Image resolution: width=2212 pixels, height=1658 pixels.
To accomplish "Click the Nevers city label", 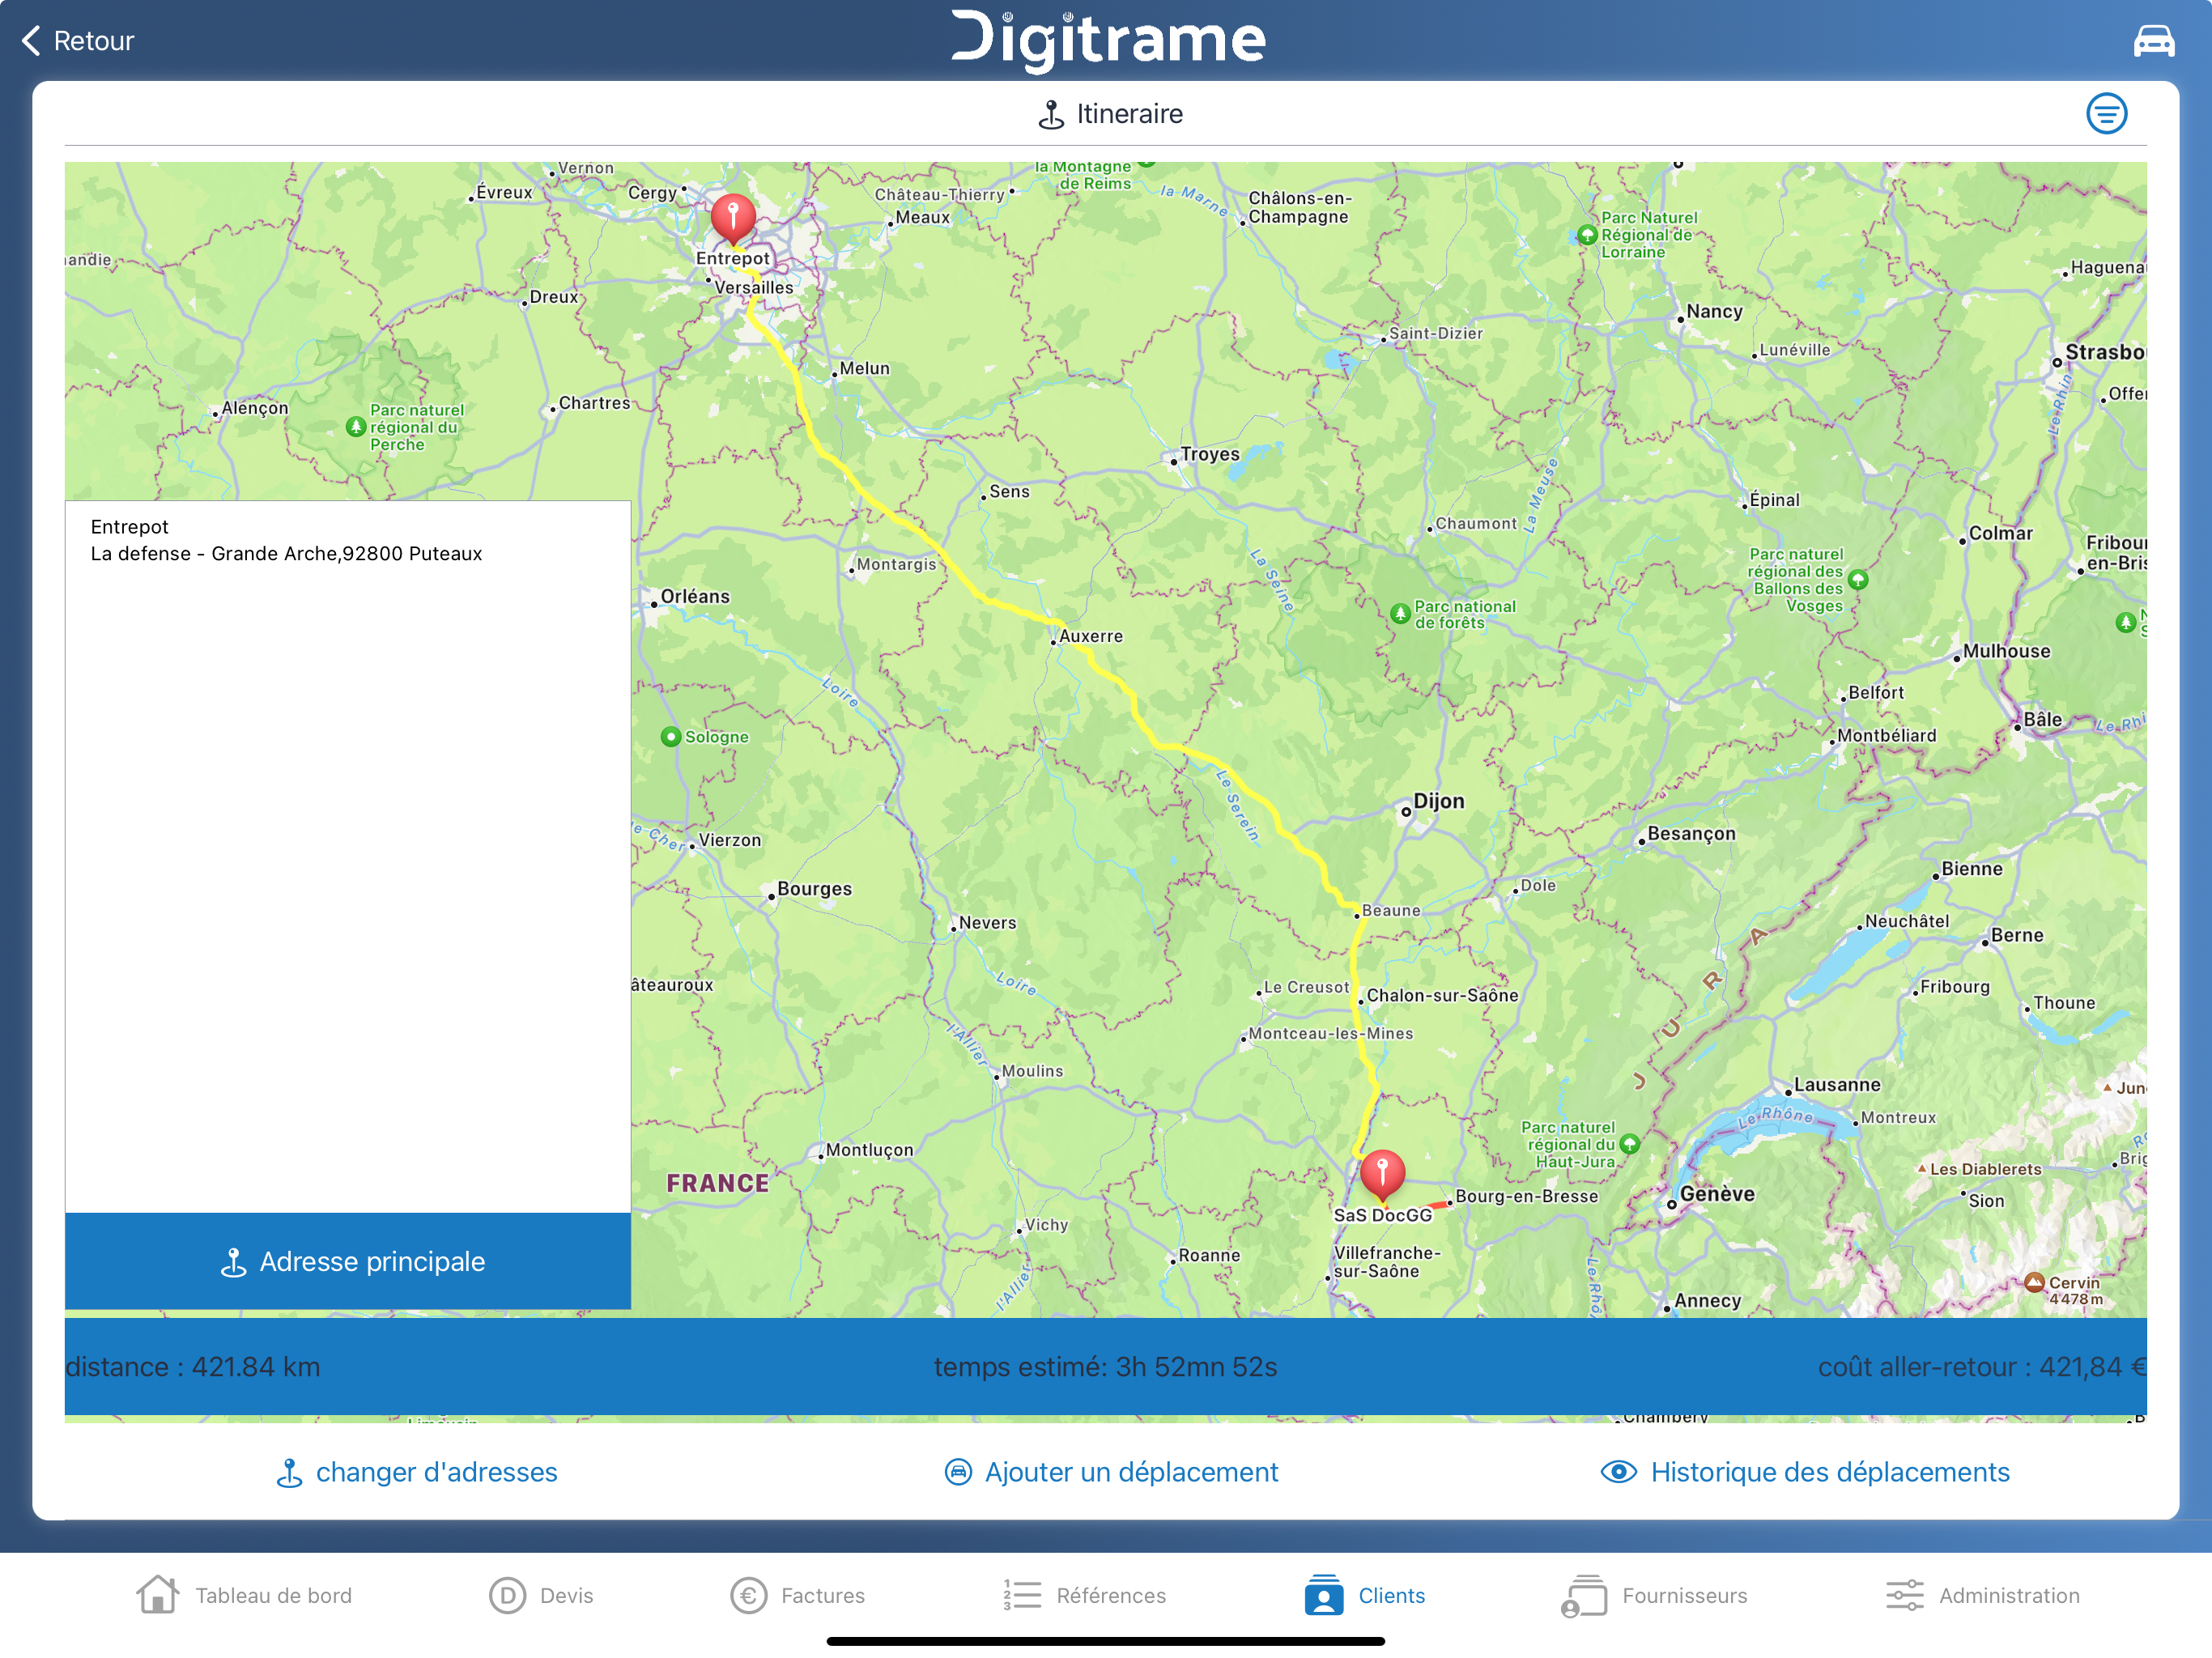I will point(987,923).
